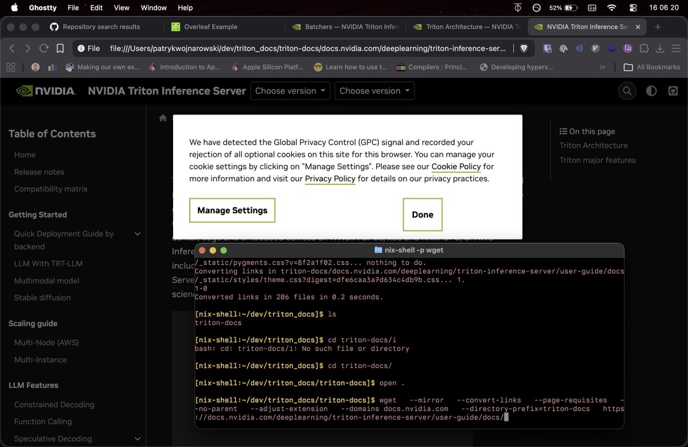Open the browser hamburger menu
688x447 pixels.
coord(675,49)
